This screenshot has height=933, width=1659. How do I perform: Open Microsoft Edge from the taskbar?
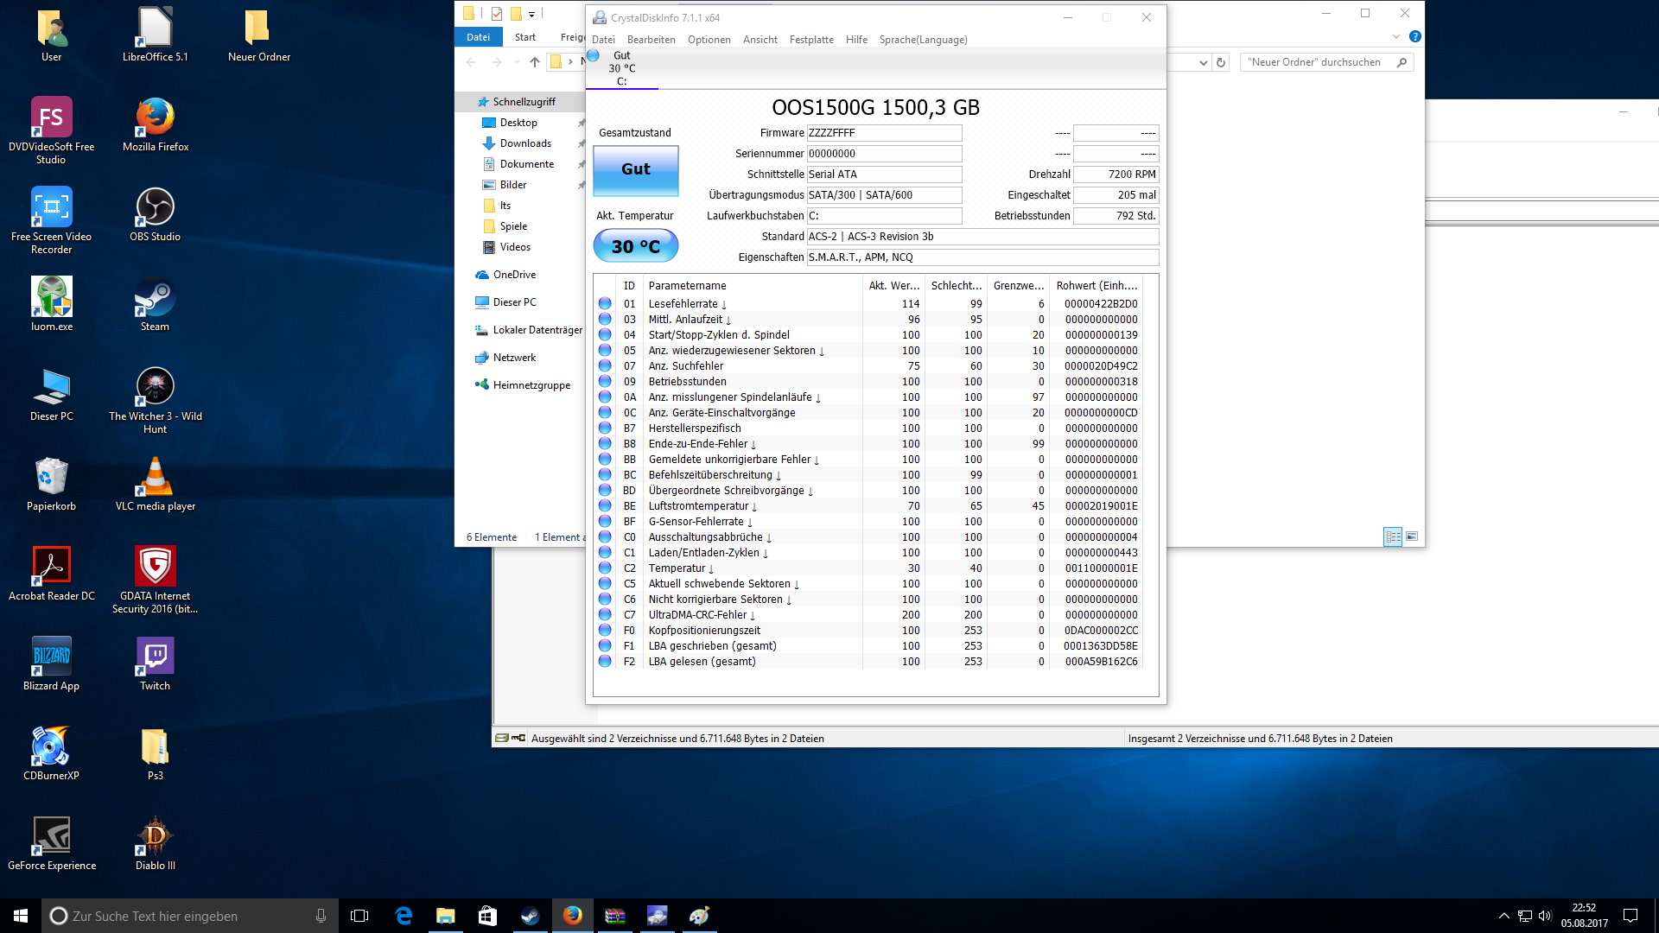(404, 916)
